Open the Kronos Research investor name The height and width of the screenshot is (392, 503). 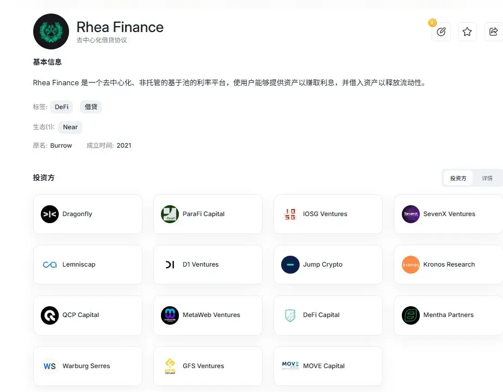(449, 264)
